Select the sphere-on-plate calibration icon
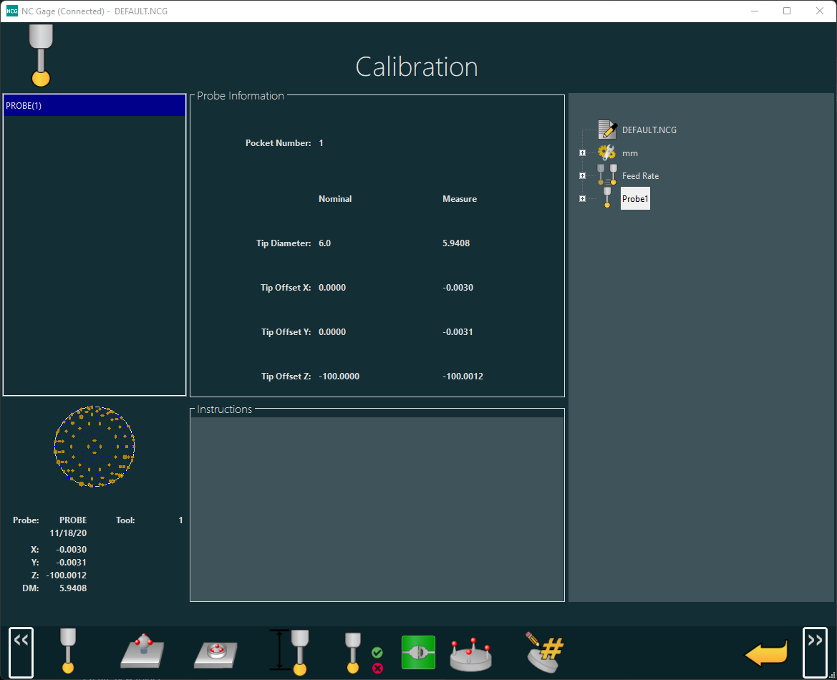Viewport: 837px width, 680px height. click(x=144, y=651)
